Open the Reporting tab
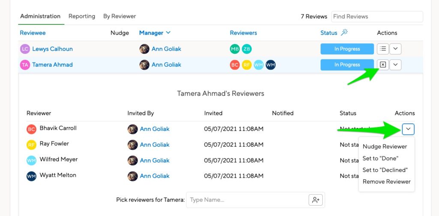This screenshot has width=439, height=216. (x=82, y=16)
